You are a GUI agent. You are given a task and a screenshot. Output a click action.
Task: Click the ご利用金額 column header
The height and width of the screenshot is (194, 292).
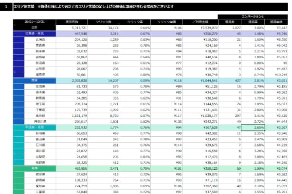[200, 22]
